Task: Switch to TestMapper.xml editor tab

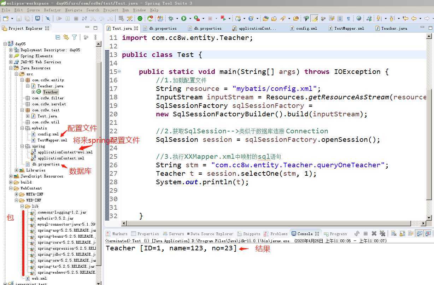Action: [x=346, y=28]
